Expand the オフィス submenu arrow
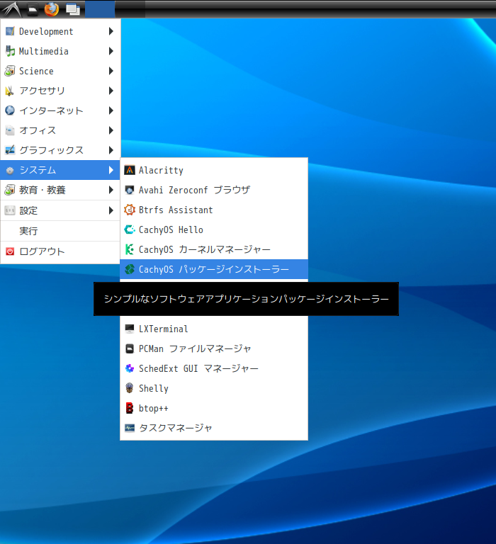Image resolution: width=496 pixels, height=544 pixels. pyautogui.click(x=111, y=130)
